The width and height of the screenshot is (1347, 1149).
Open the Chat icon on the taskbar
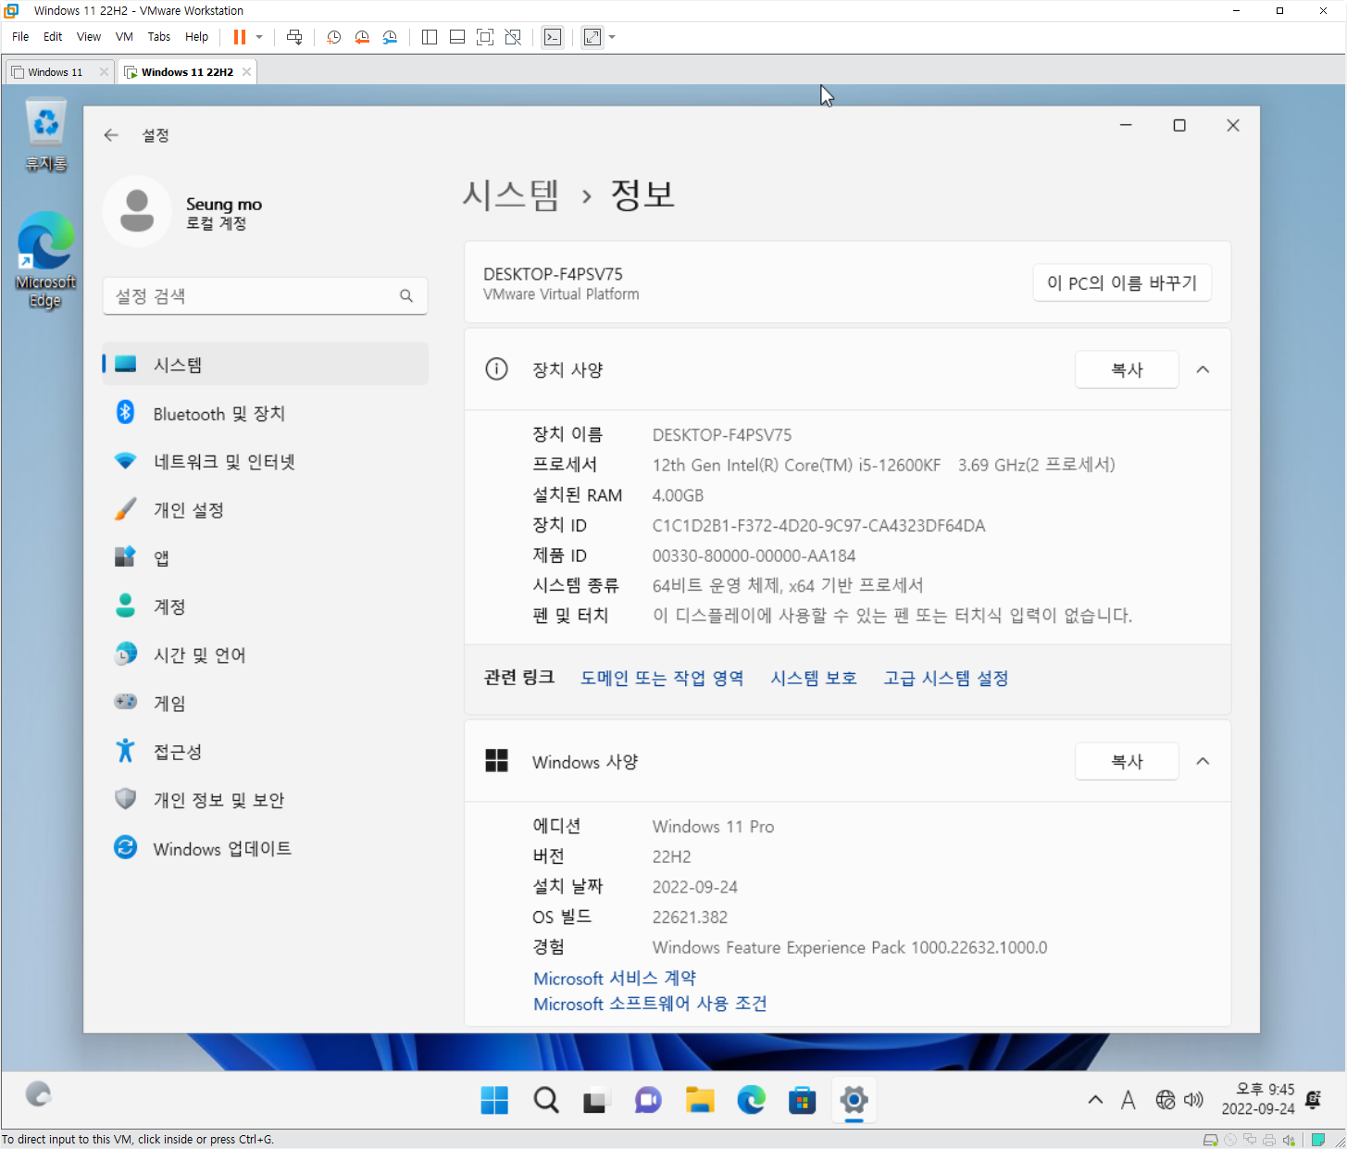tap(648, 1100)
